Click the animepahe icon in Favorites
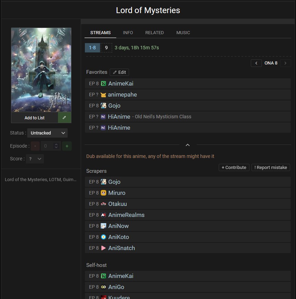296x299 pixels. [x=103, y=95]
